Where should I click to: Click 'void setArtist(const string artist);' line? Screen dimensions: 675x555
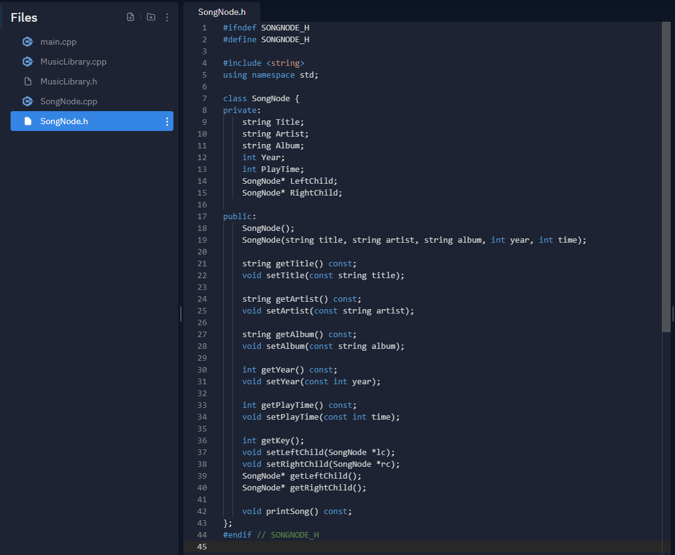tap(328, 311)
